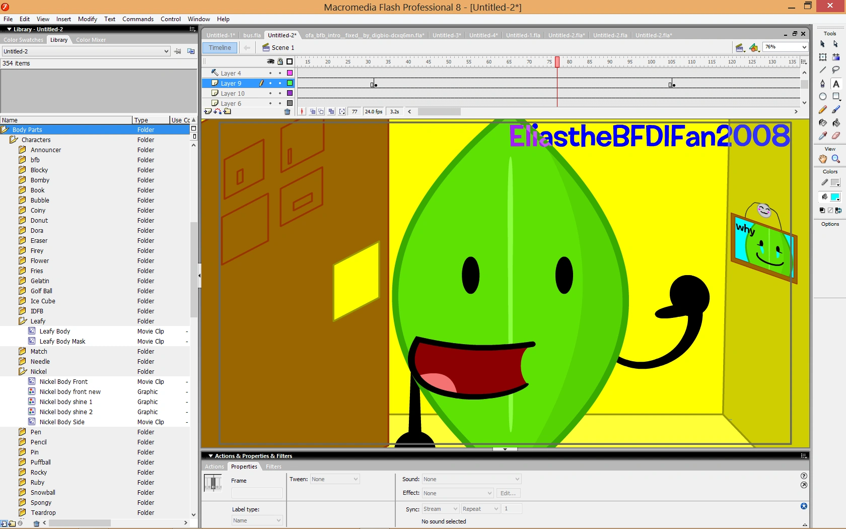Select the Free Transform tool
Viewport: 846px width, 529px height.
(x=822, y=57)
